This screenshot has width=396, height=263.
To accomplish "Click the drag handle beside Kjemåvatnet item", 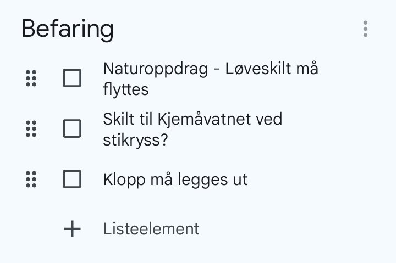I will [x=31, y=129].
